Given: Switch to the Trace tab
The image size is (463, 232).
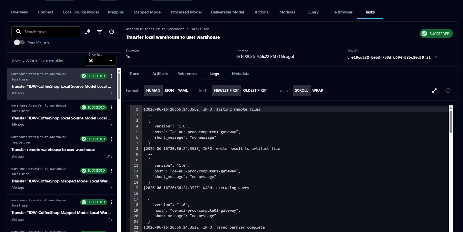Looking at the screenshot, I should coord(134,74).
